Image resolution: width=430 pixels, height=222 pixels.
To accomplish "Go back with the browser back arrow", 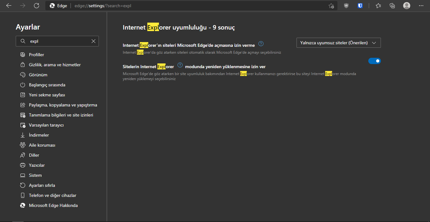I will pyautogui.click(x=9, y=6).
